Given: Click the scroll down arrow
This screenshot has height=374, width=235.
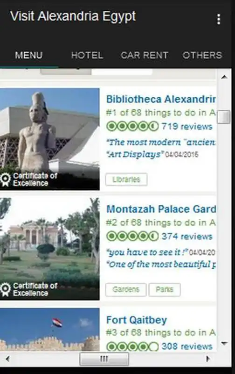Looking at the screenshot, I should tap(224, 343).
